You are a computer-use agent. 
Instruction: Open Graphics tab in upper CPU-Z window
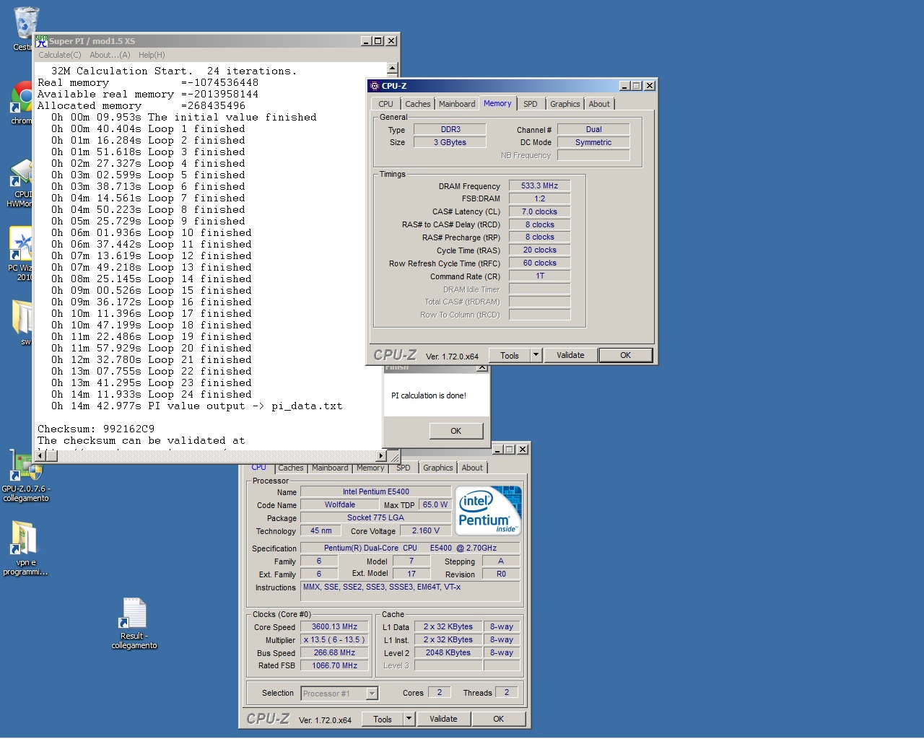coord(565,104)
